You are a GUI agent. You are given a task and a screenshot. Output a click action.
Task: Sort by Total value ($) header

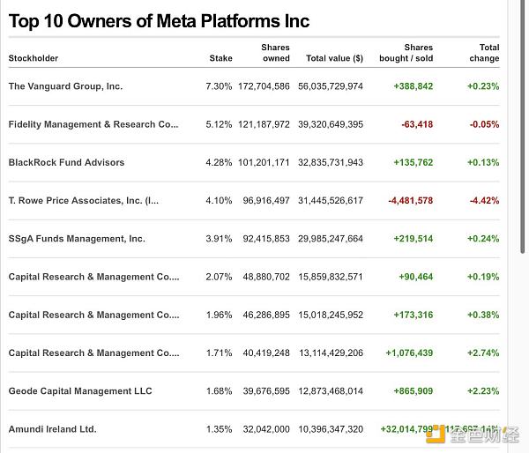coord(334,58)
